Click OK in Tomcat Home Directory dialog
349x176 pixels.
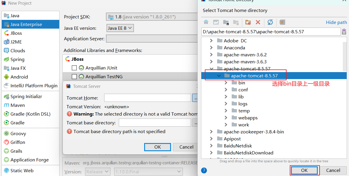coord(304,170)
